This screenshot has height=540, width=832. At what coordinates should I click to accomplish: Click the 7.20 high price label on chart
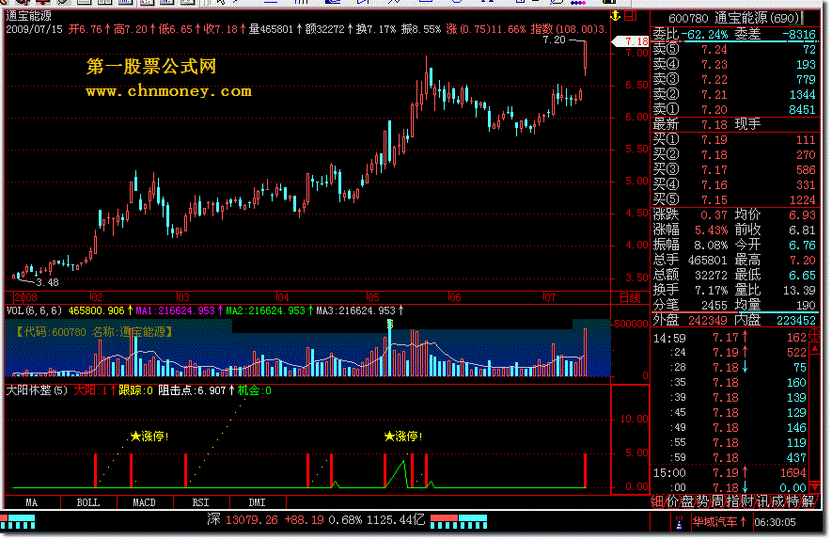click(x=554, y=40)
